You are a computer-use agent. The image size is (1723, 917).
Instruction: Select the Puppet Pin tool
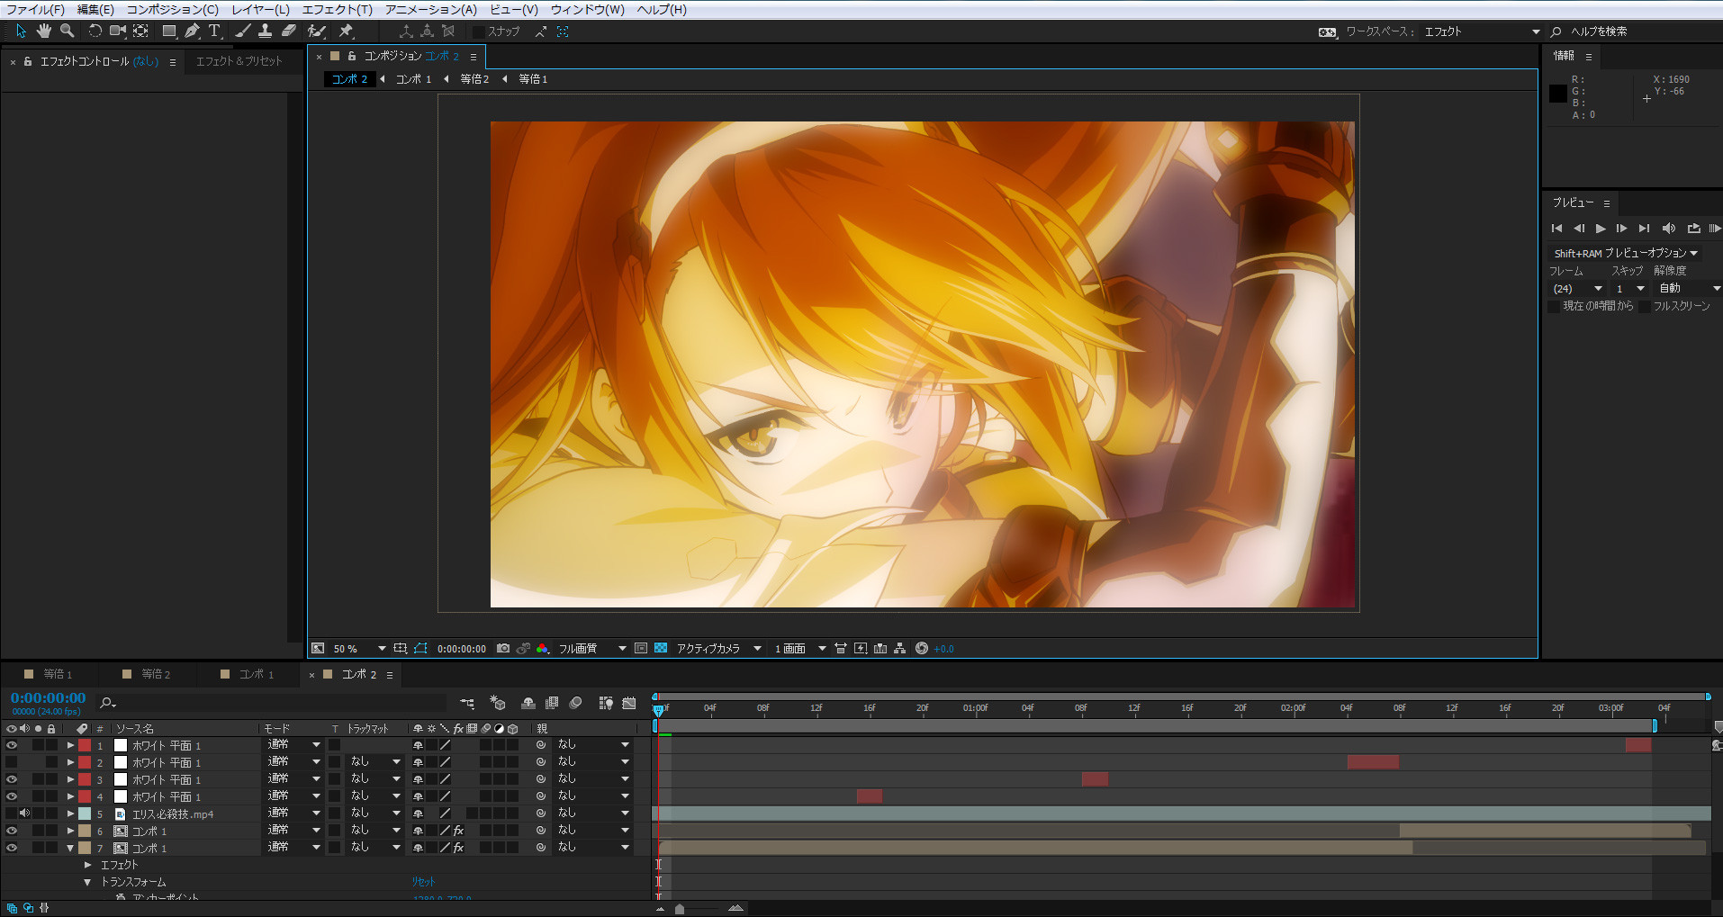point(346,31)
